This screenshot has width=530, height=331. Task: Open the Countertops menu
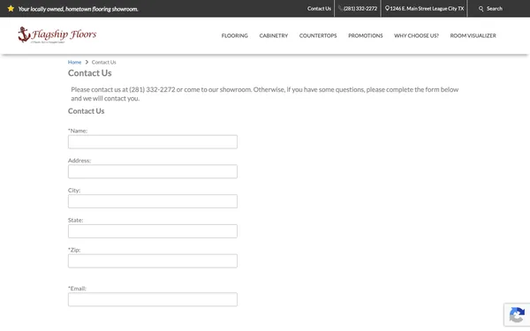pyautogui.click(x=318, y=35)
